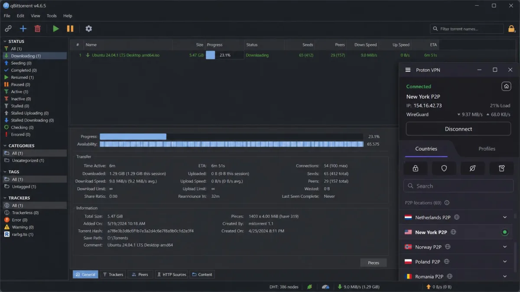Screen dimensions: 520x292
Task: Click the Availability pieces bar
Action: pyautogui.click(x=231, y=144)
